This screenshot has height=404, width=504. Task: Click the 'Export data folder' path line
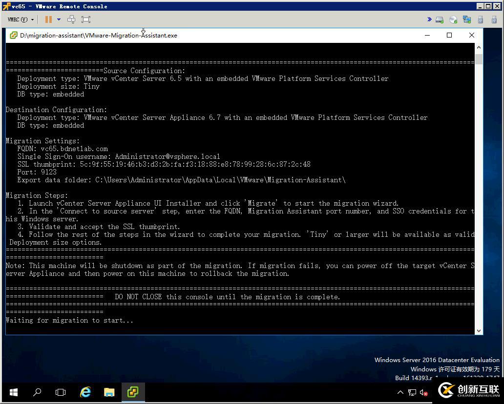point(181,180)
